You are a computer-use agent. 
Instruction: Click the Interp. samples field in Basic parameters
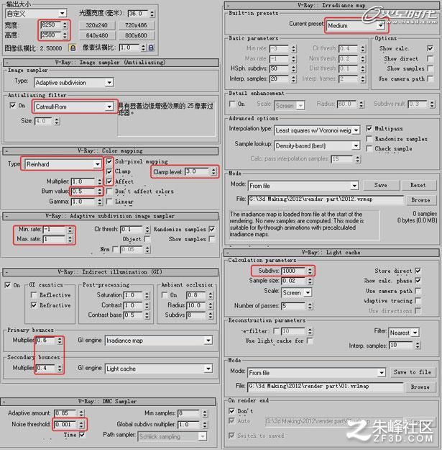pyautogui.click(x=279, y=79)
